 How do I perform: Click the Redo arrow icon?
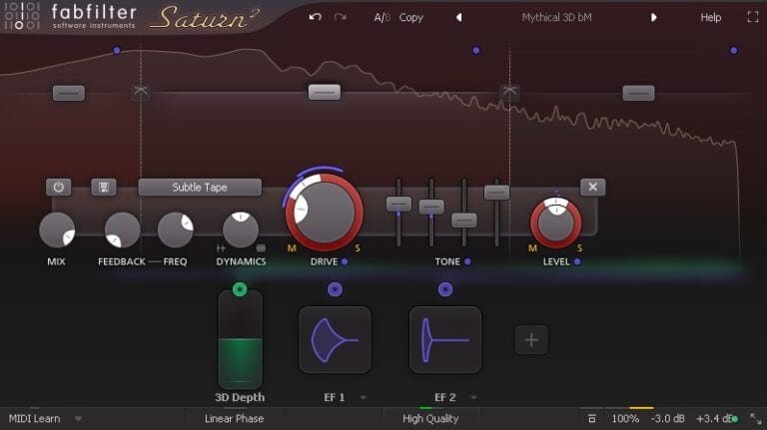341,17
